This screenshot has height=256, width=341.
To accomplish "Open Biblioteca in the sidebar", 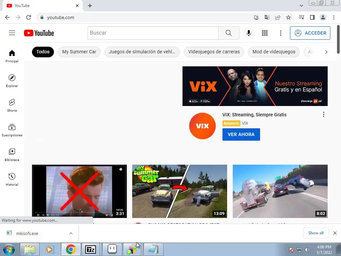I will [x=12, y=155].
